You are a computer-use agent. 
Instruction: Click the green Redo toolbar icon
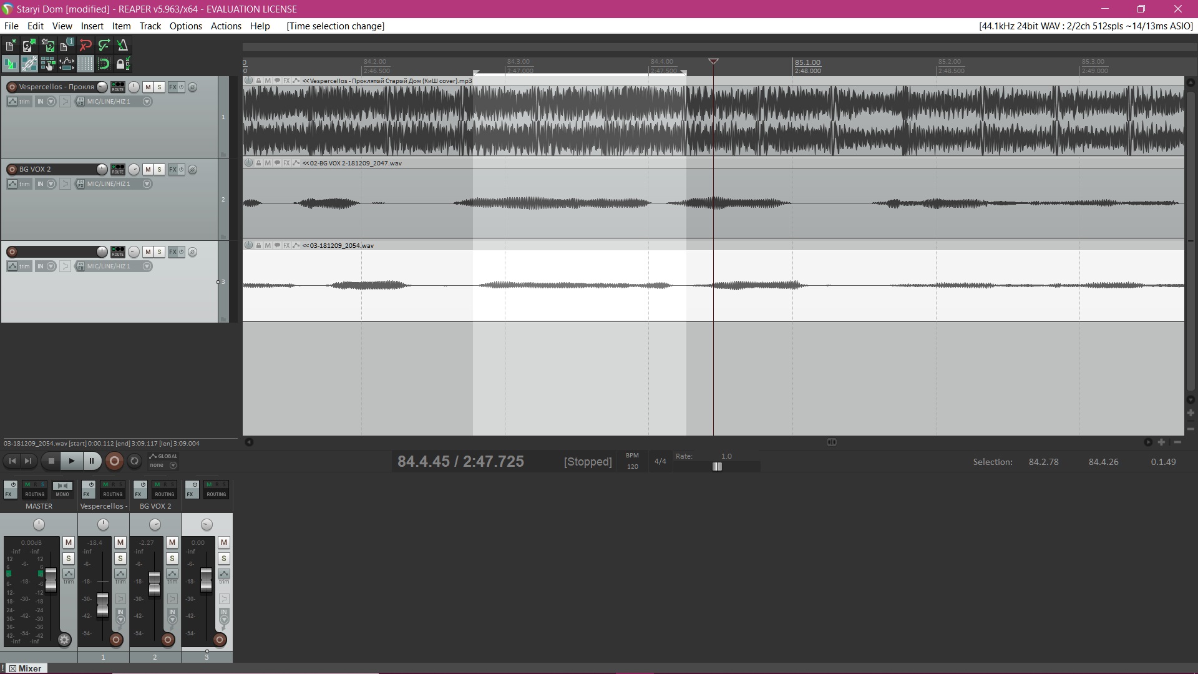tap(104, 45)
